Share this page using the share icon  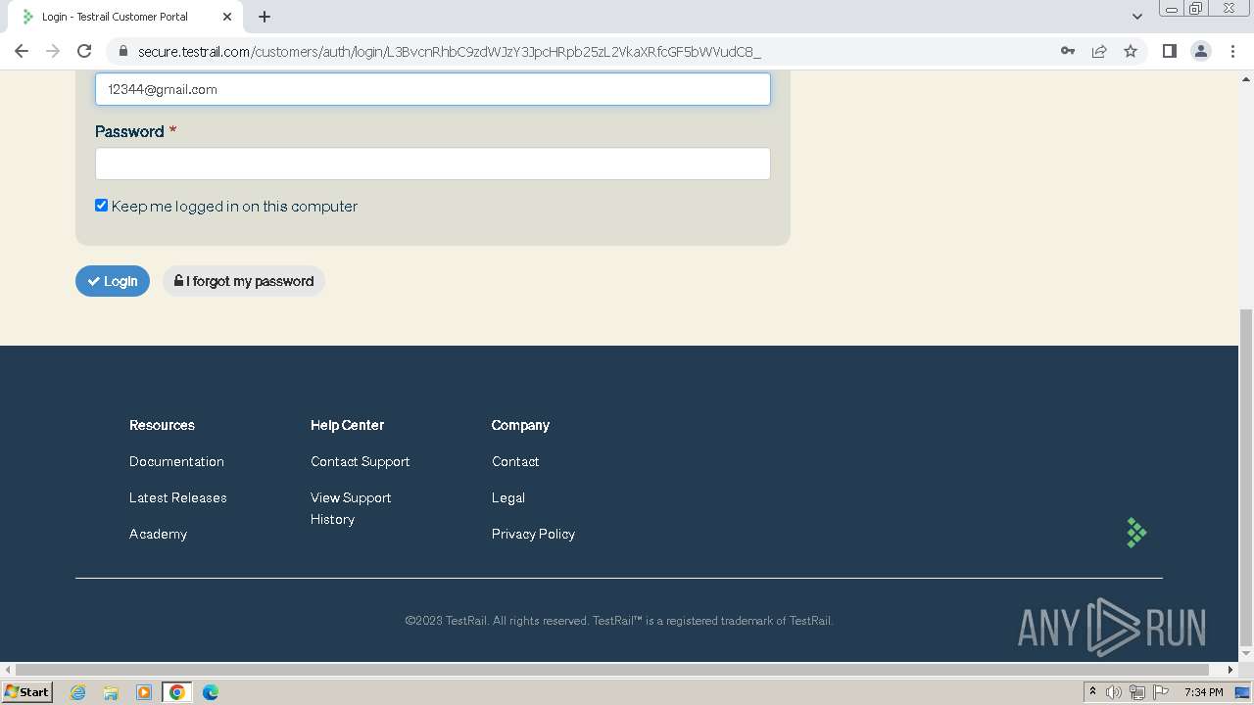click(x=1099, y=51)
